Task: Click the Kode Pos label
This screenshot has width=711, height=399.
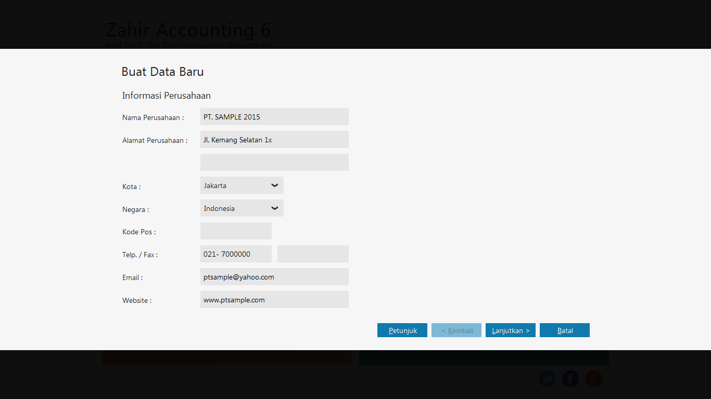Action: click(139, 232)
